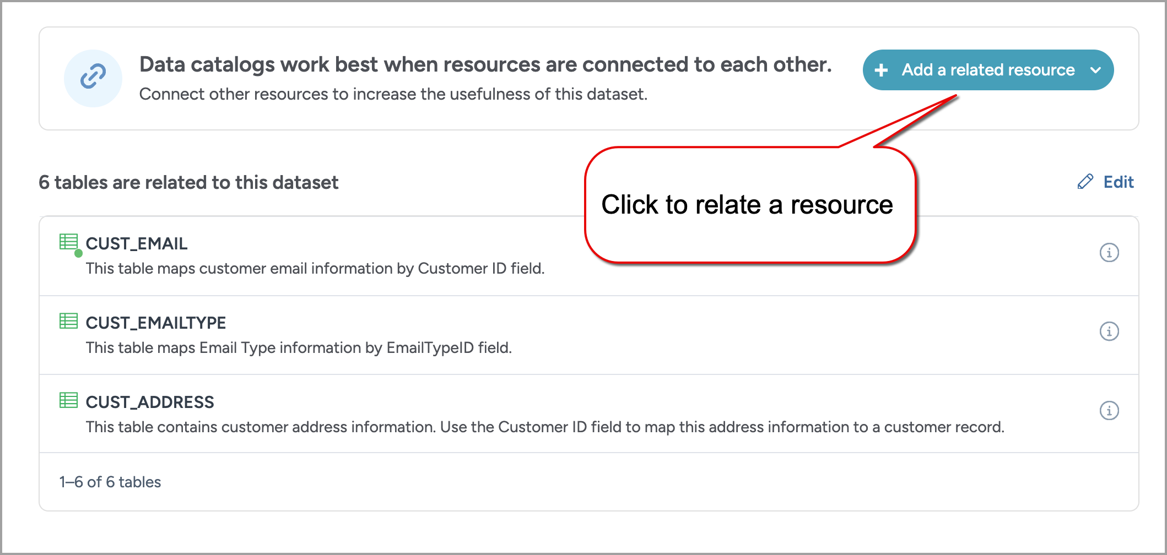Screen dimensions: 1167x555
Task: Open info icon for CUST_EMAILTYPE row
Action: click(x=1109, y=331)
